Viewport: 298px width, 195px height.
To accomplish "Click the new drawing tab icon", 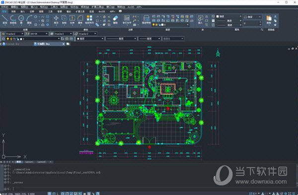I will point(68,44).
